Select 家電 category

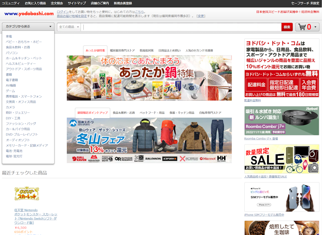click(x=9, y=36)
